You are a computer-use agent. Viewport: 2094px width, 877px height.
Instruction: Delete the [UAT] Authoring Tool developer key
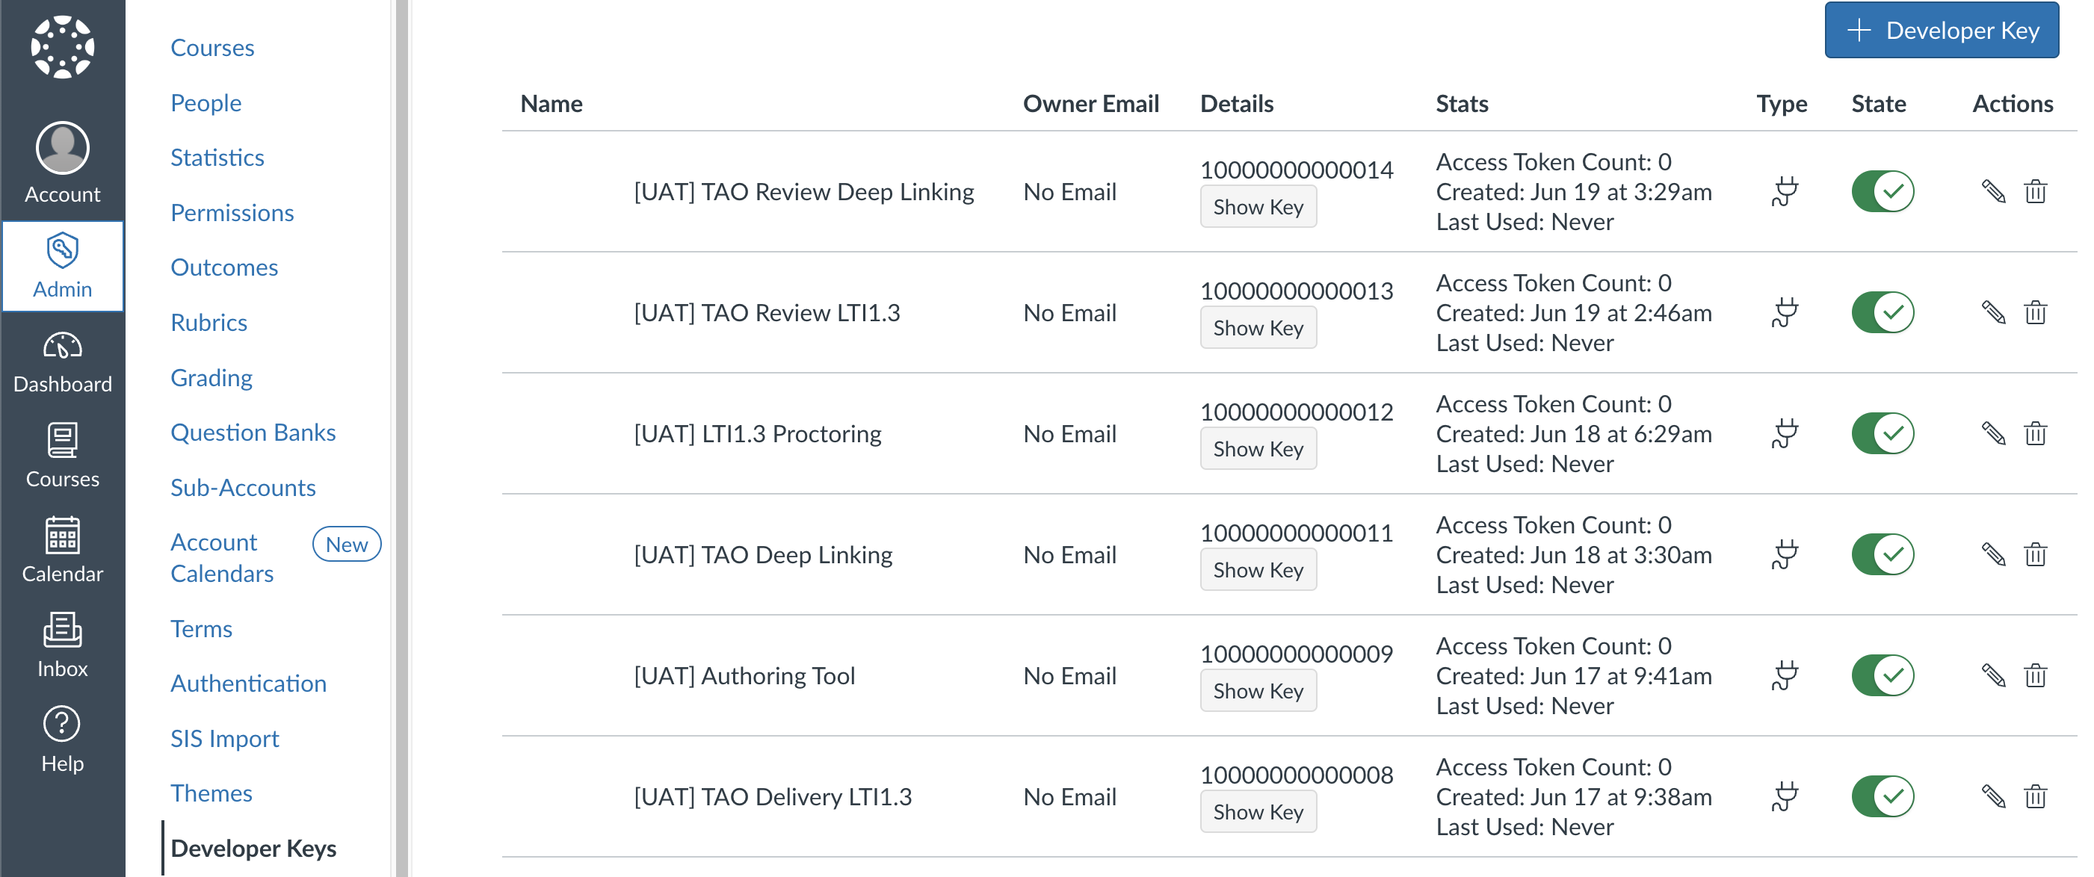2036,675
